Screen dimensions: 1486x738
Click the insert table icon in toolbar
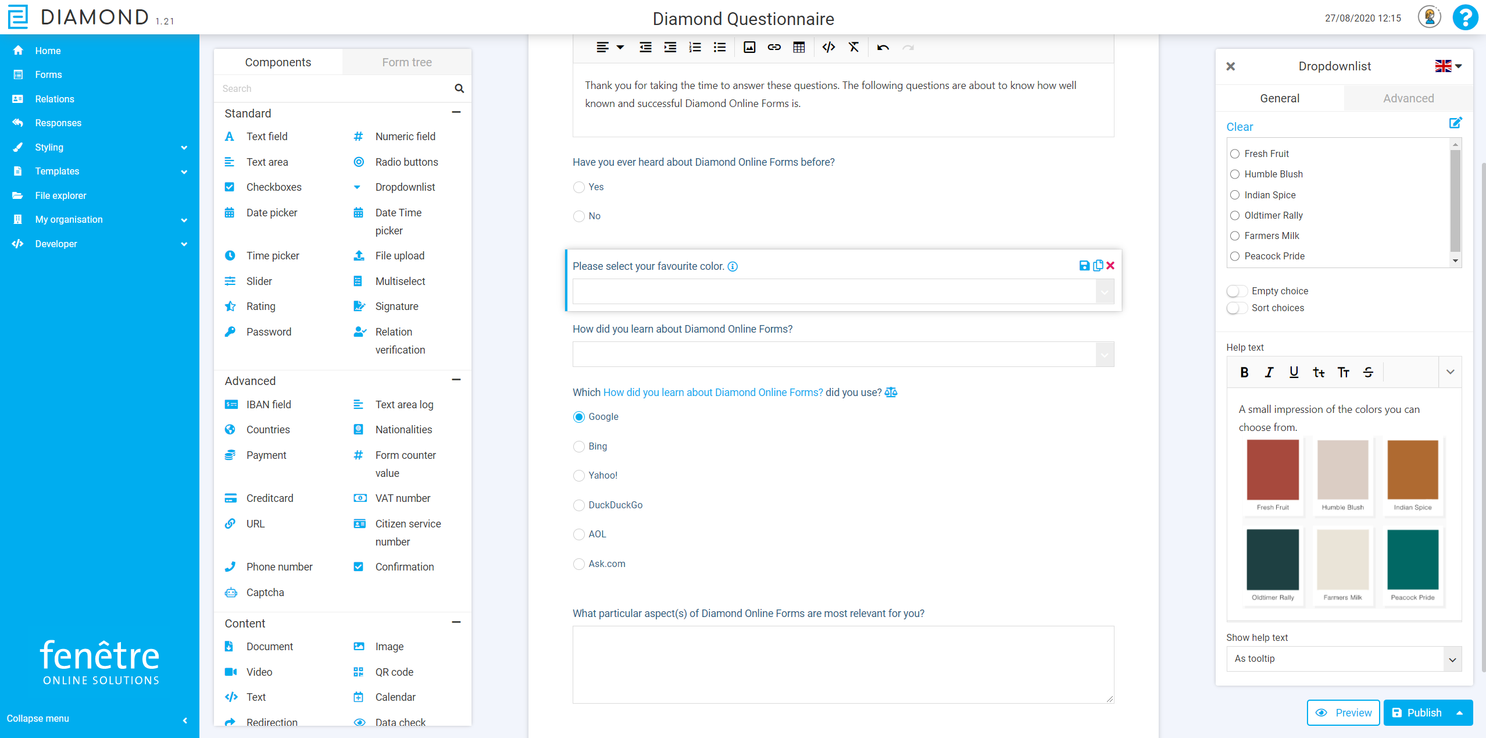click(799, 48)
